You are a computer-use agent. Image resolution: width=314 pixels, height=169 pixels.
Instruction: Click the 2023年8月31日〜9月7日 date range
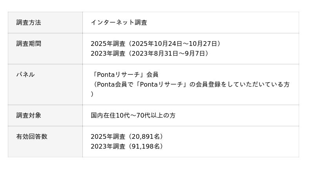pyautogui.click(x=168, y=53)
